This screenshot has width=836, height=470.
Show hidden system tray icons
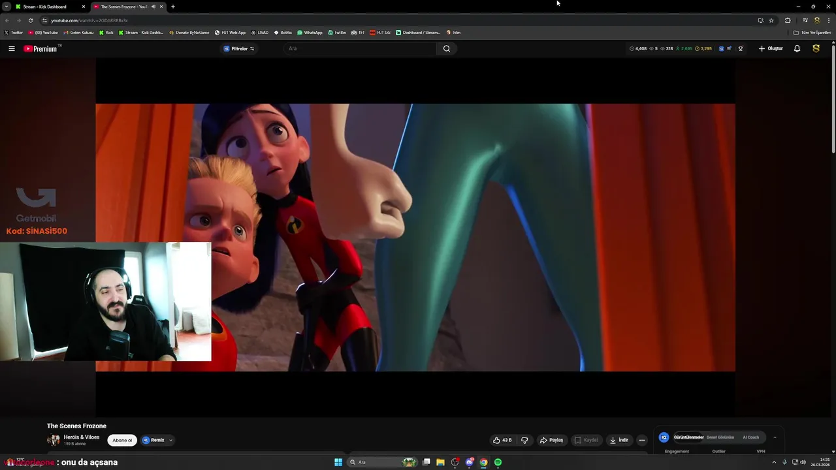click(774, 462)
